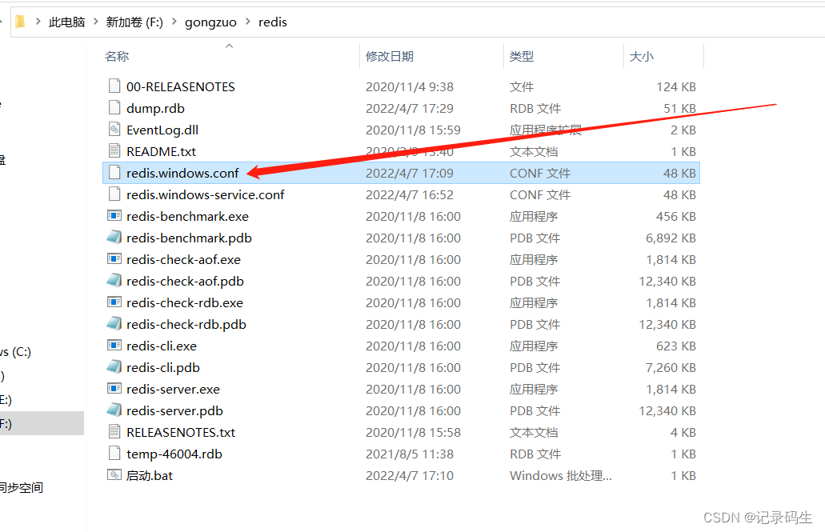Select the file name redis-check-rdb.exe

tap(185, 302)
